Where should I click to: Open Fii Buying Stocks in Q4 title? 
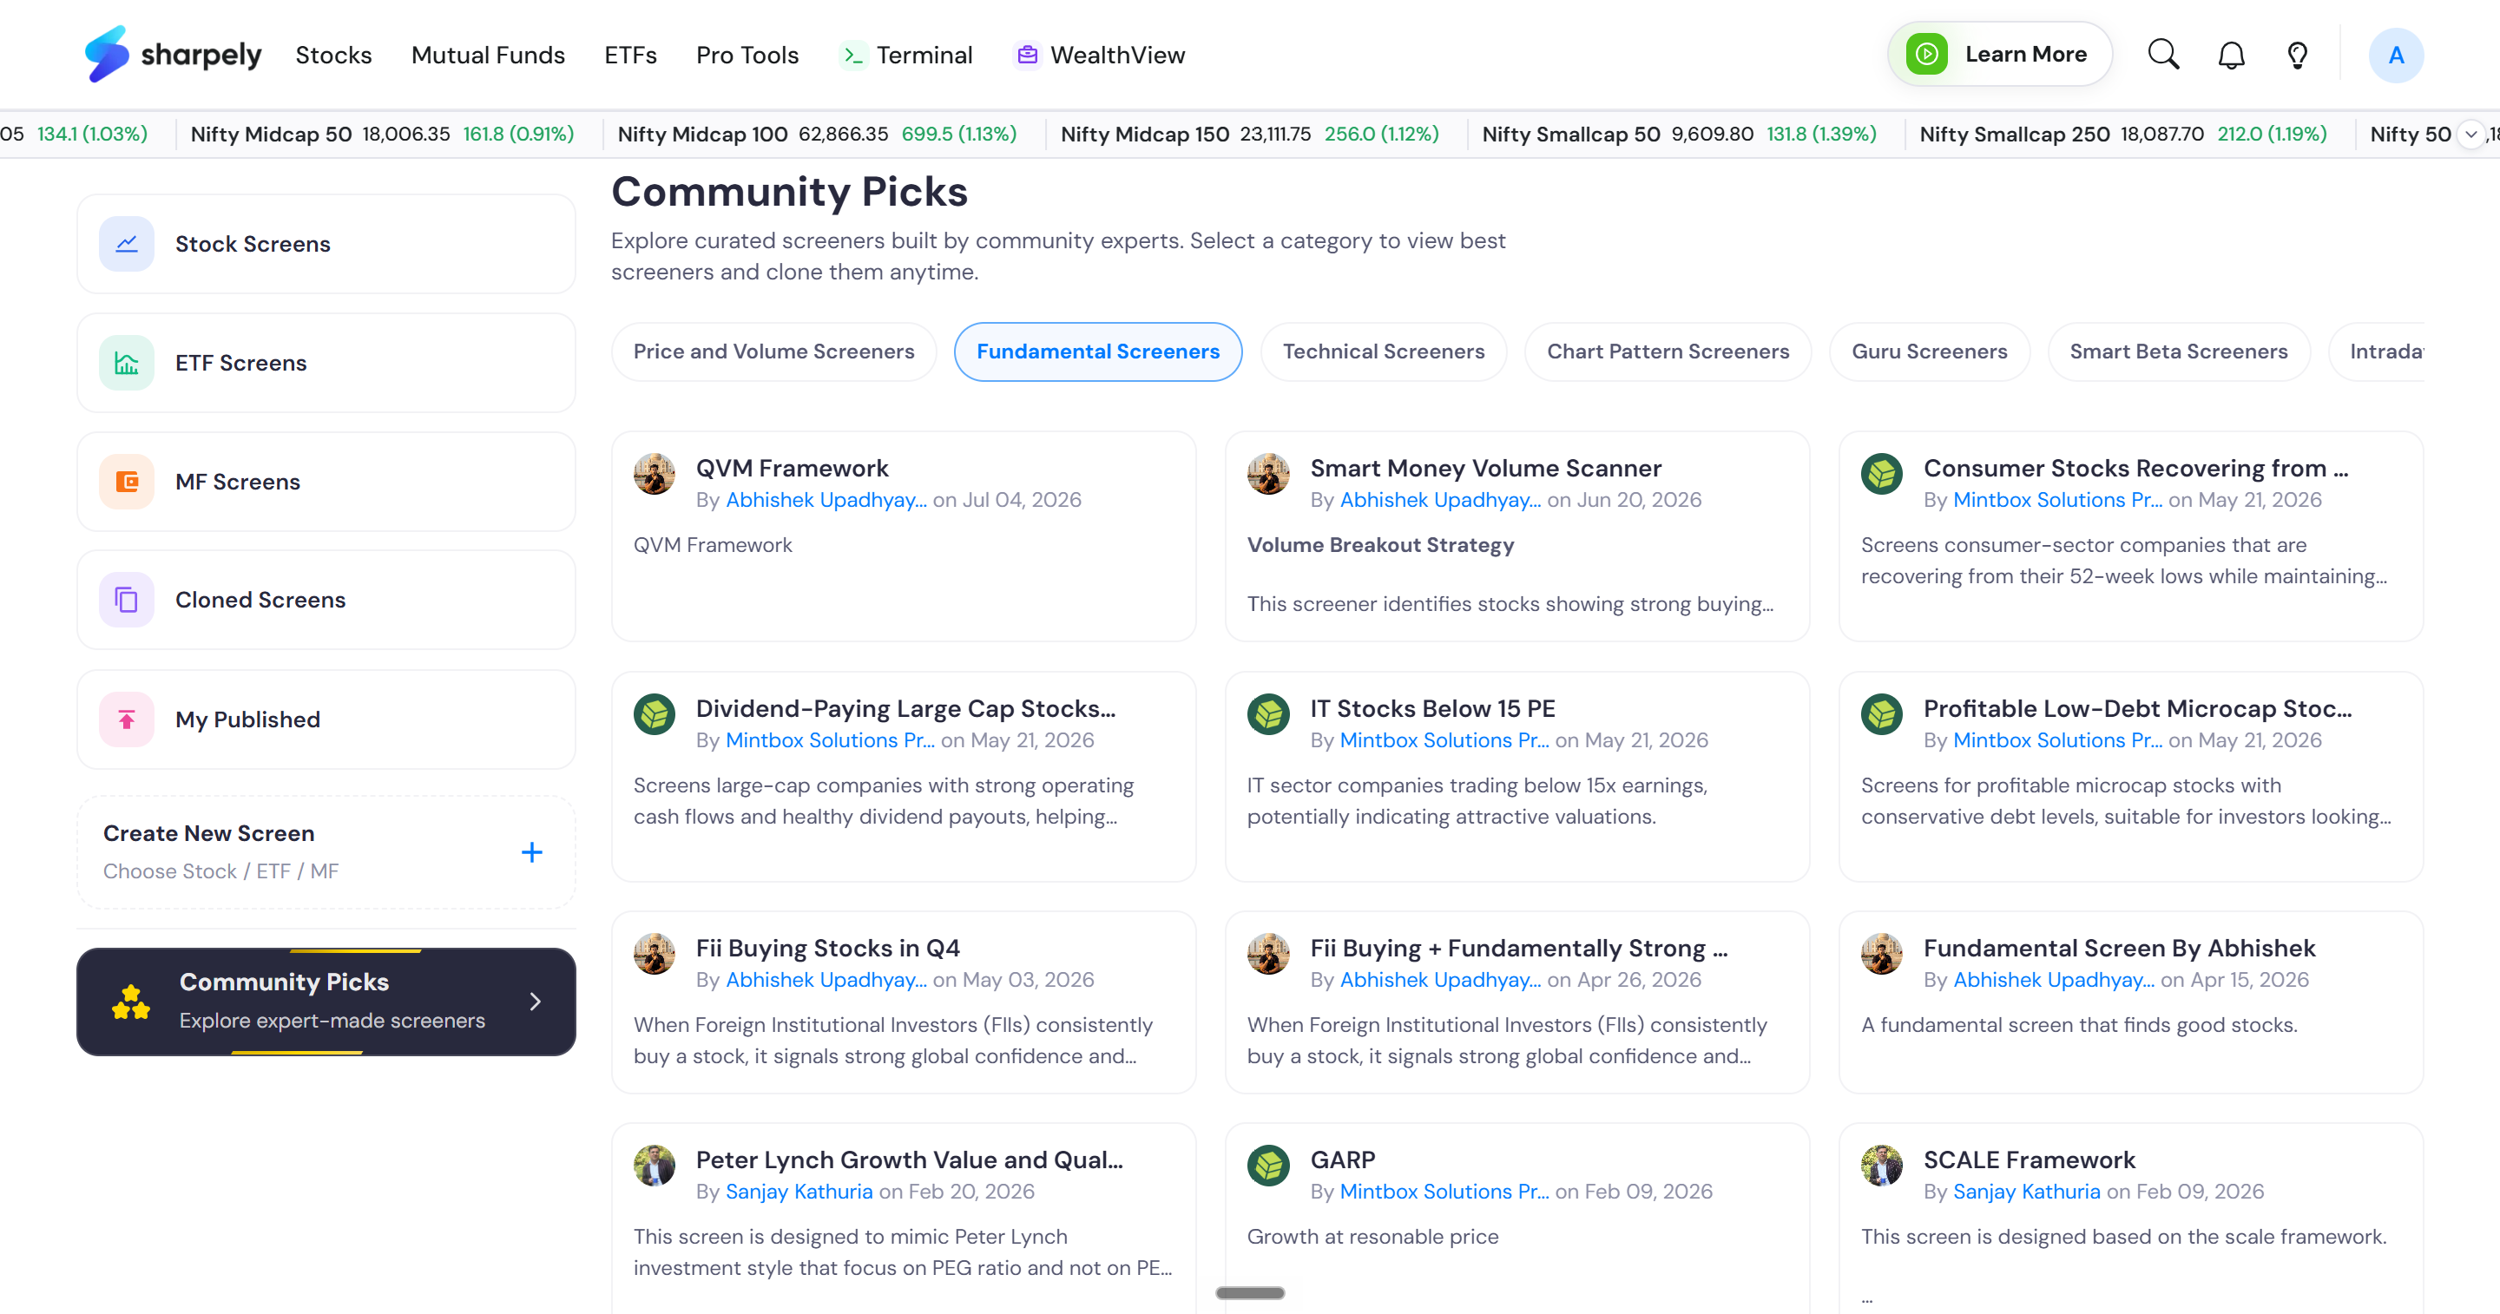tap(828, 948)
